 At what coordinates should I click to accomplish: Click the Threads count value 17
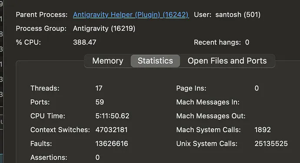point(99,88)
